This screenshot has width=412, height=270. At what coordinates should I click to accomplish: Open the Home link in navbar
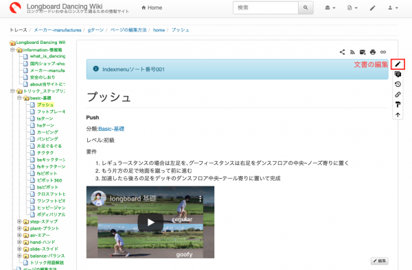[x=152, y=8]
